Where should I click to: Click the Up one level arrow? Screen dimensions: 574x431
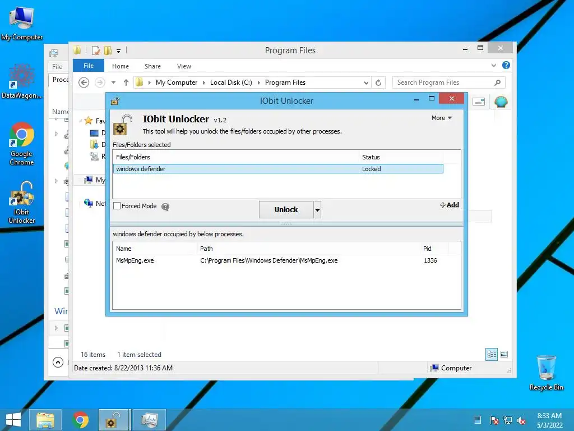(x=126, y=82)
